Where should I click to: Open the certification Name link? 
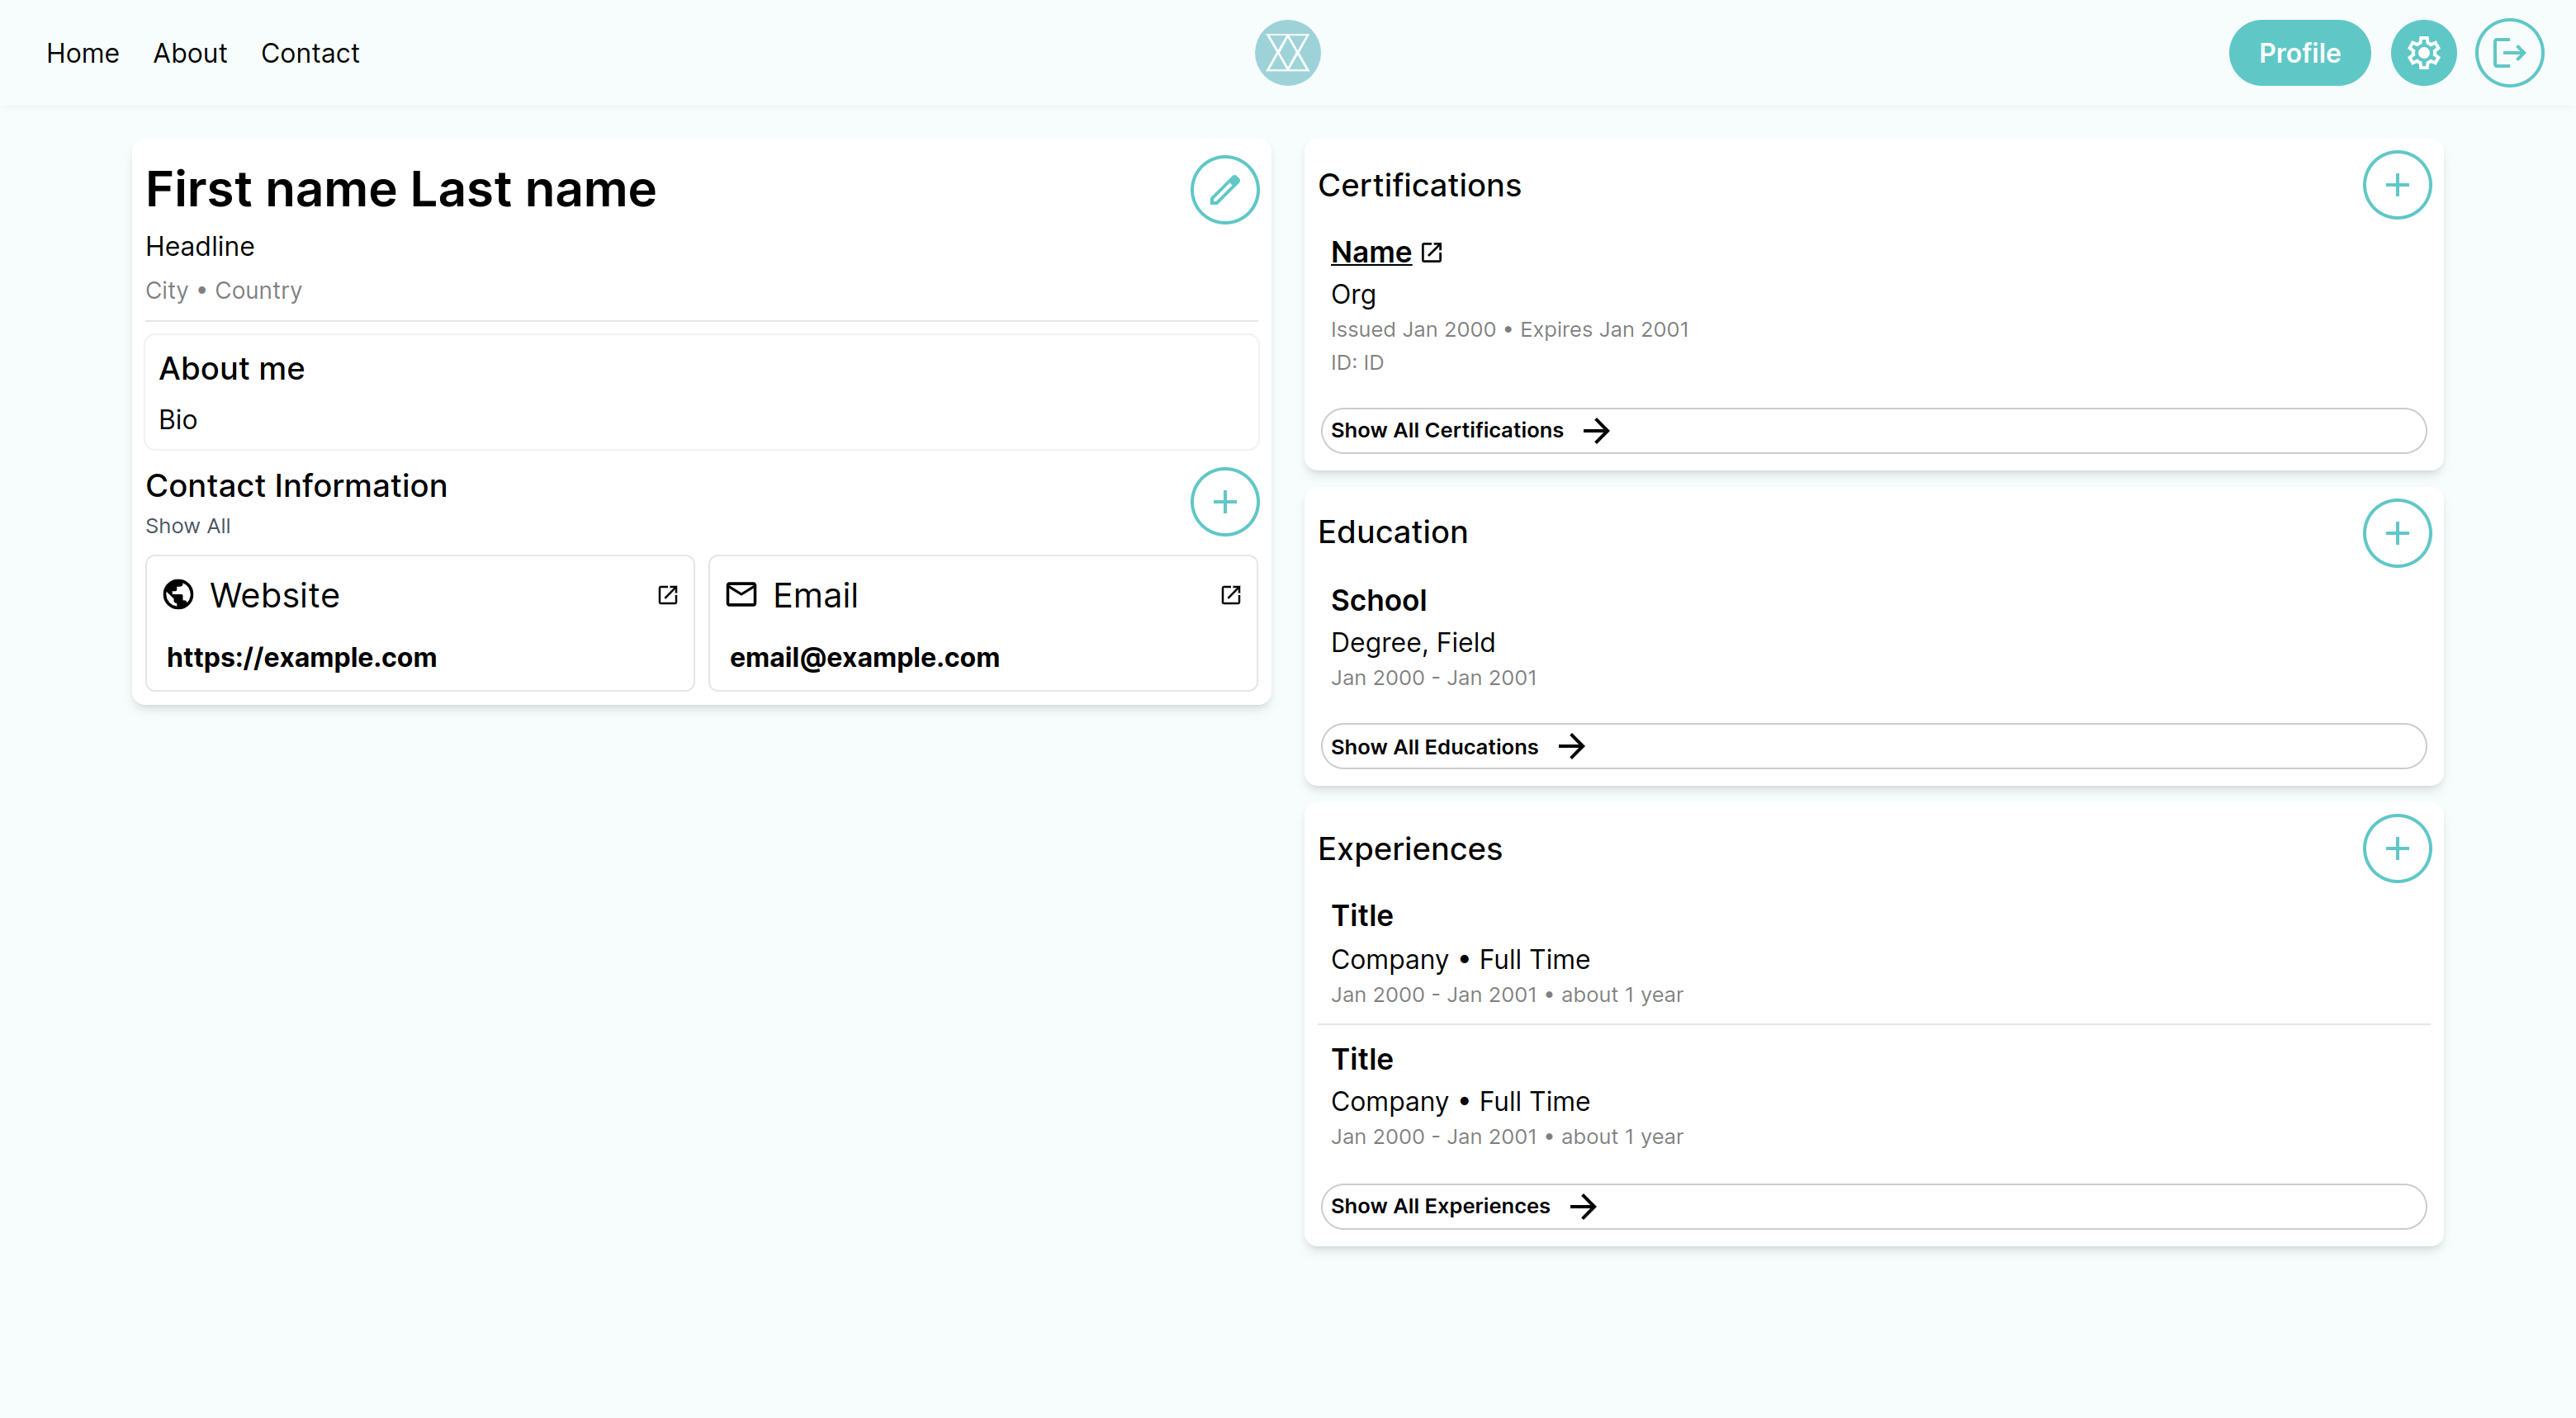[1371, 252]
